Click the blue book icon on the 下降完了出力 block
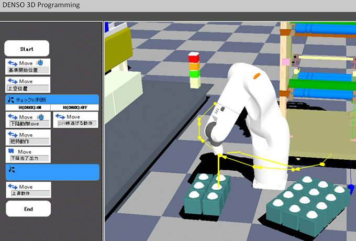This screenshot has width=356, height=241. click(12, 151)
